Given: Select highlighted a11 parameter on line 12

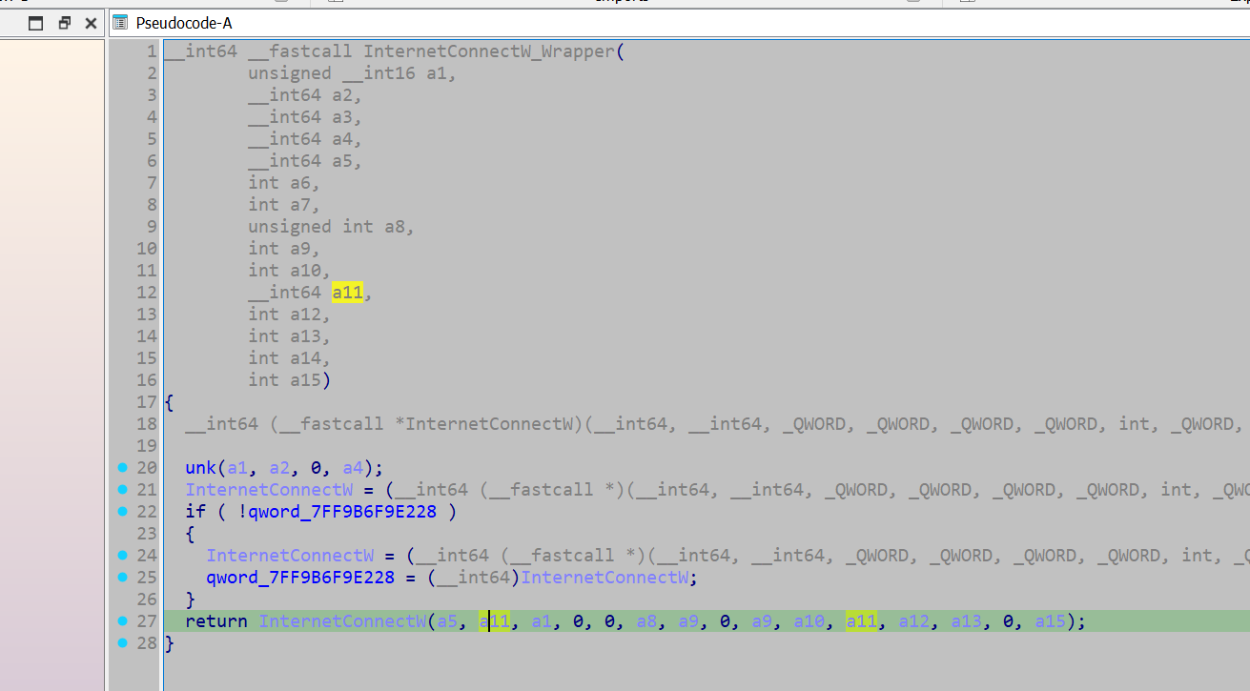Looking at the screenshot, I should (x=347, y=293).
